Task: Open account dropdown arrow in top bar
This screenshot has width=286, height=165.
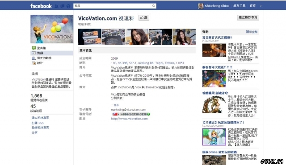Action: tap(261, 6)
